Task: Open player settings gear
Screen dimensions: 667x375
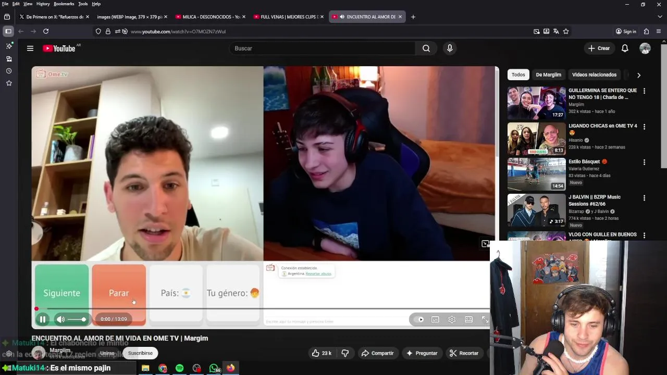Action: pos(452,319)
